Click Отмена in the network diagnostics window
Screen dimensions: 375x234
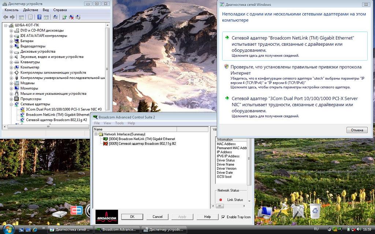click(x=357, y=130)
